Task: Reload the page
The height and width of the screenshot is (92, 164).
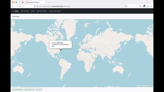Action: pyautogui.click(x=20, y=6)
